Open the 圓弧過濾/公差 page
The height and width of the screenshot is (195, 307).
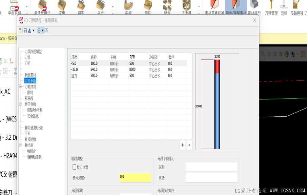pyautogui.click(x=34, y=128)
